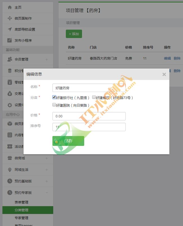The width and height of the screenshot is (183, 226).
Task: Click the 门店 column header
Action: click(x=93, y=47)
